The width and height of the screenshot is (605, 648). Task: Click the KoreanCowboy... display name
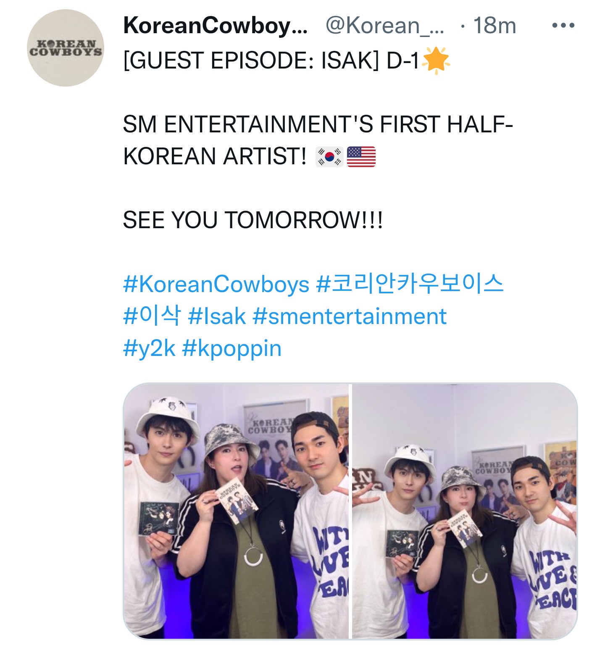[x=215, y=26]
